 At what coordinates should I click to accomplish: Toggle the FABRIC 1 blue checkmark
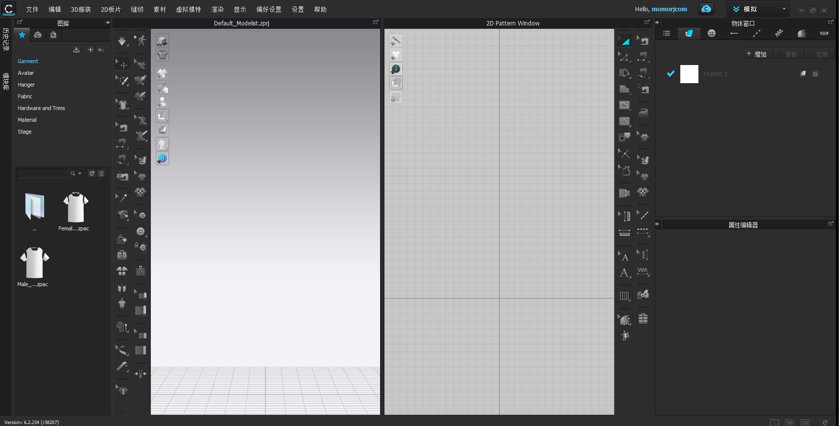[671, 74]
